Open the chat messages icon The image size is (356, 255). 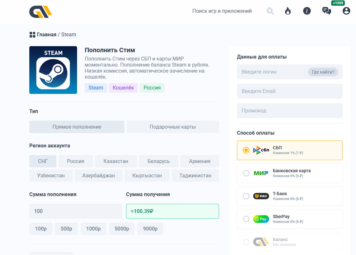coord(326,11)
